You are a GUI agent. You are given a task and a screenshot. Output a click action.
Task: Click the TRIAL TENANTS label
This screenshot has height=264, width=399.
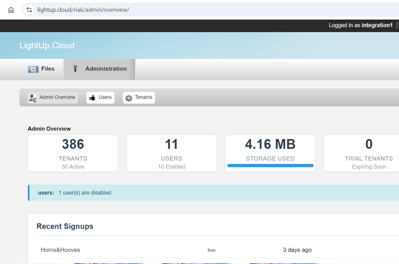[369, 158]
